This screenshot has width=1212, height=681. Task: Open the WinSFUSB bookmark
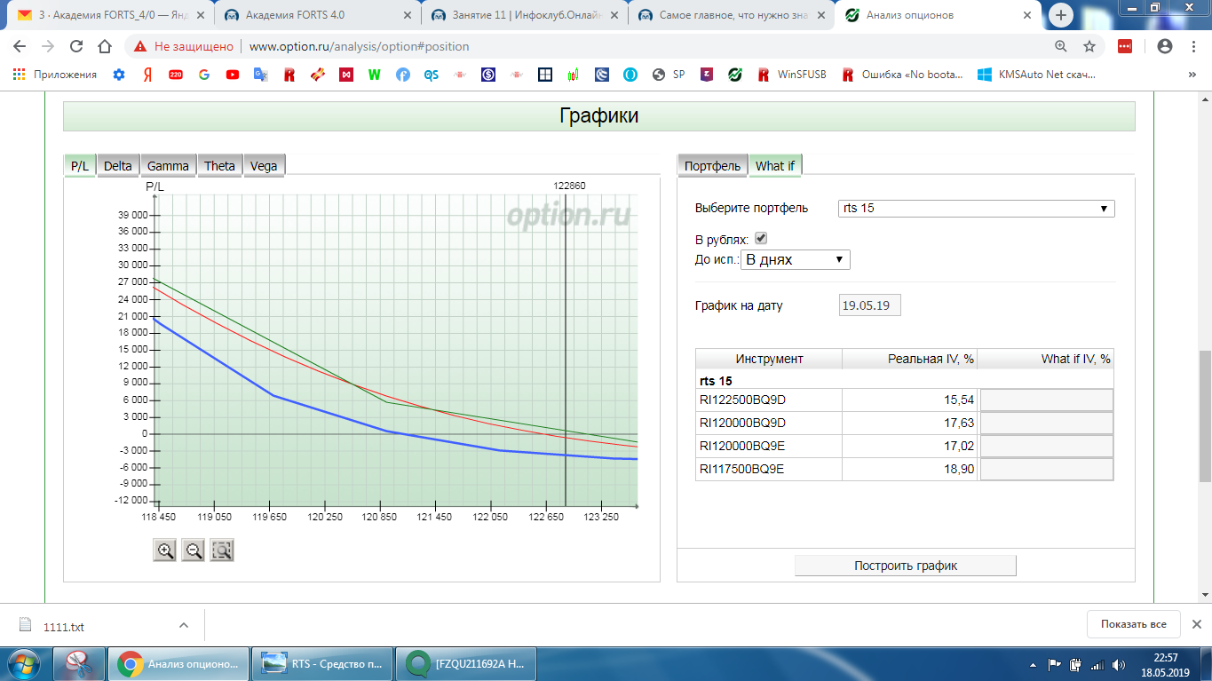coord(790,75)
